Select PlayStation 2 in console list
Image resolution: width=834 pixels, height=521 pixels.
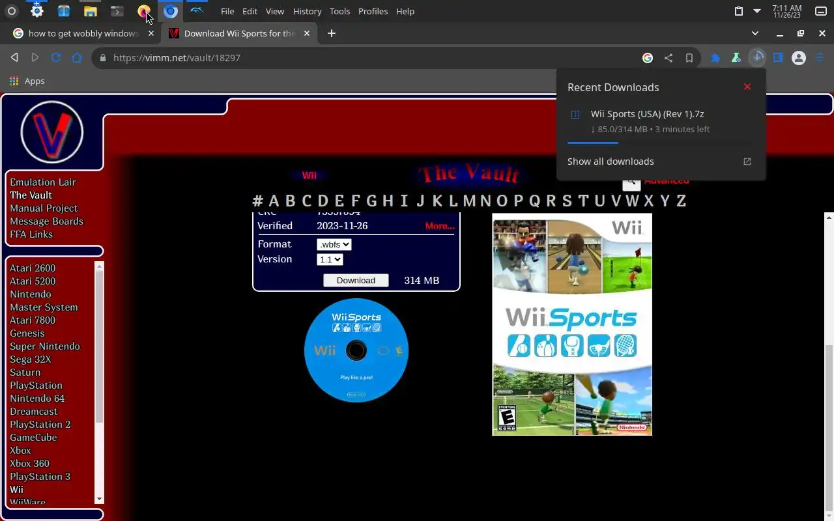tap(40, 425)
